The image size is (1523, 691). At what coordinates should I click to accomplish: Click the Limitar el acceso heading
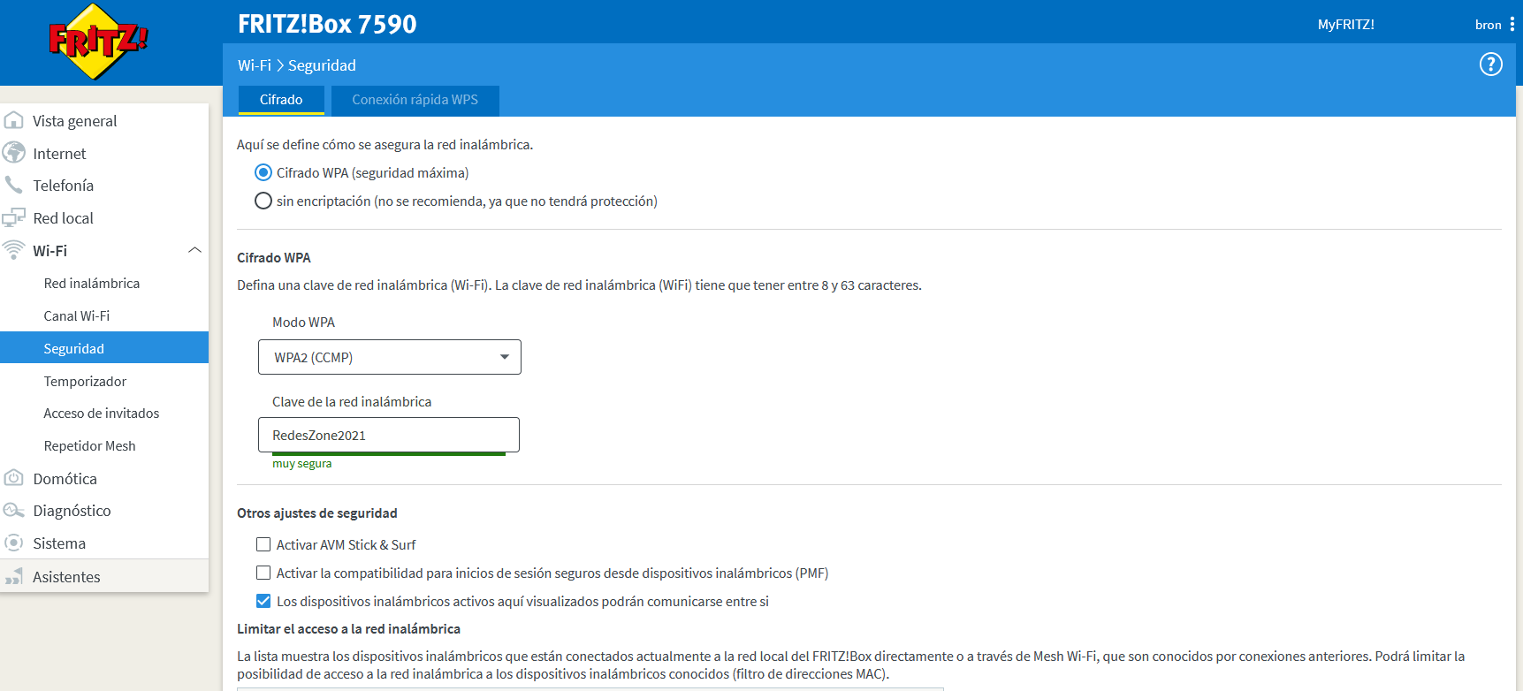click(348, 628)
